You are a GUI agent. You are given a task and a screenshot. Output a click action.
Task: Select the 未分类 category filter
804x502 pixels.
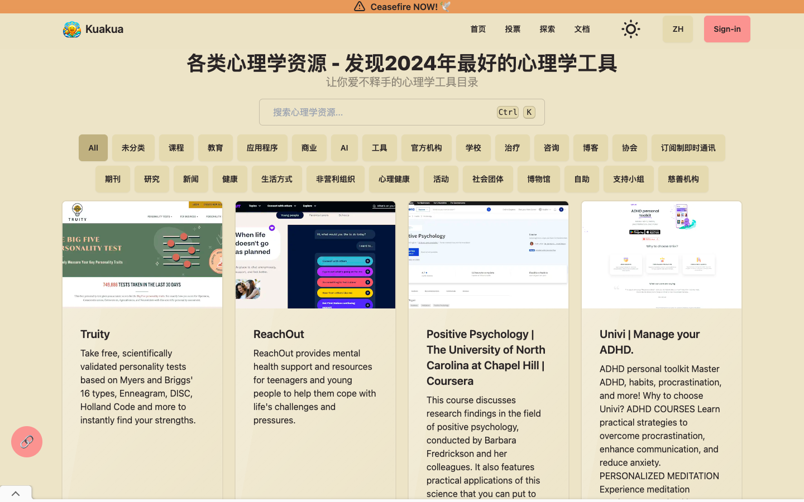133,148
